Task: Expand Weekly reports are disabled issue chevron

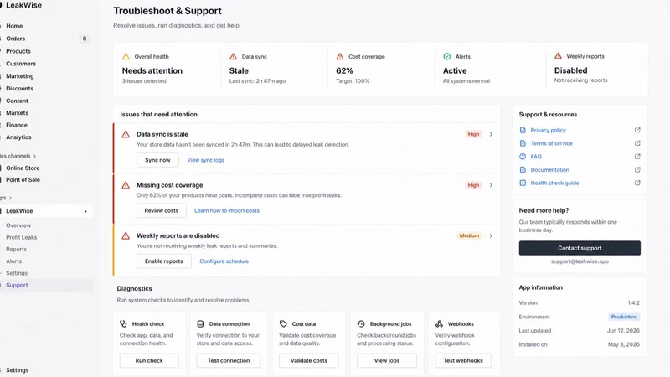Action: (491, 236)
